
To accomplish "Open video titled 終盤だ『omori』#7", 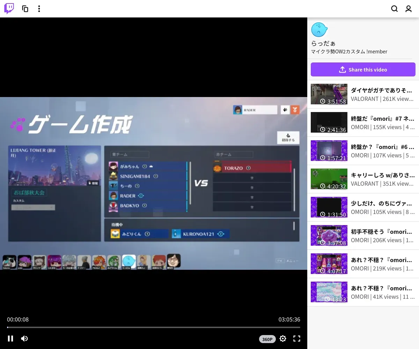I will point(382,119).
